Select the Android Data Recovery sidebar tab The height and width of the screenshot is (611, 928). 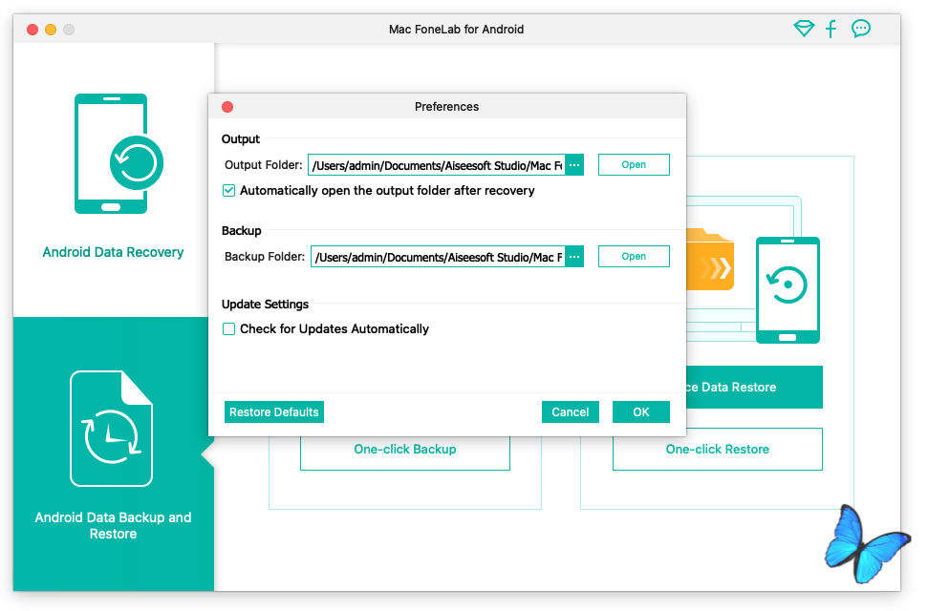[x=113, y=252]
